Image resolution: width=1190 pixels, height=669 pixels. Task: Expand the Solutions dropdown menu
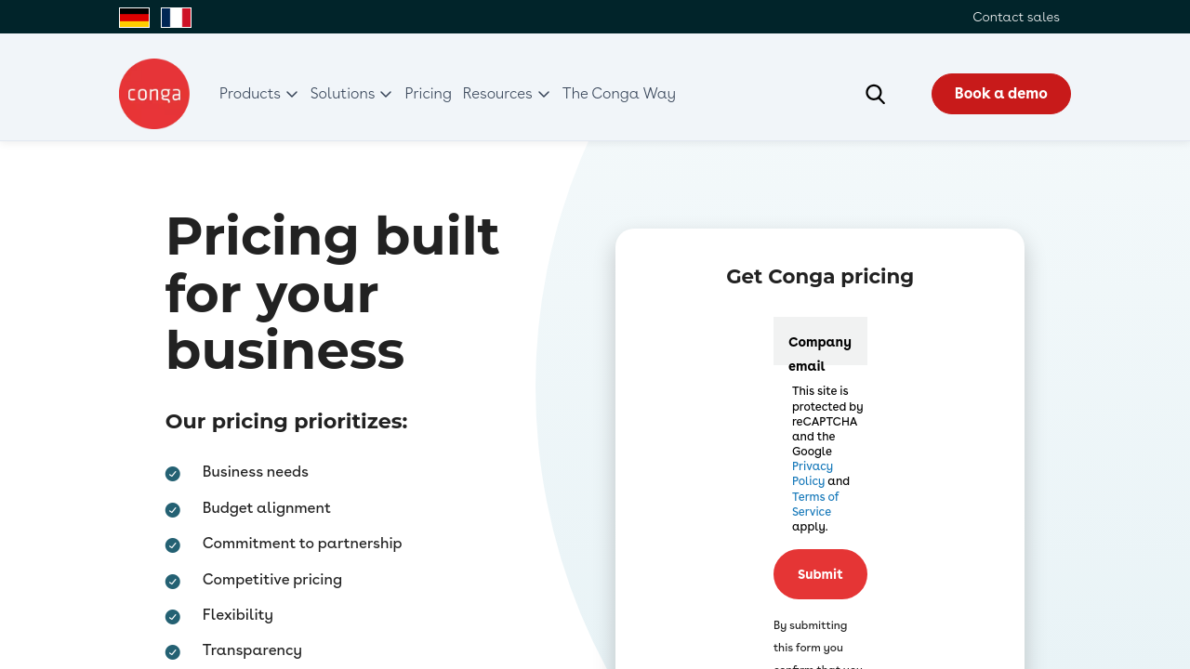pos(350,94)
